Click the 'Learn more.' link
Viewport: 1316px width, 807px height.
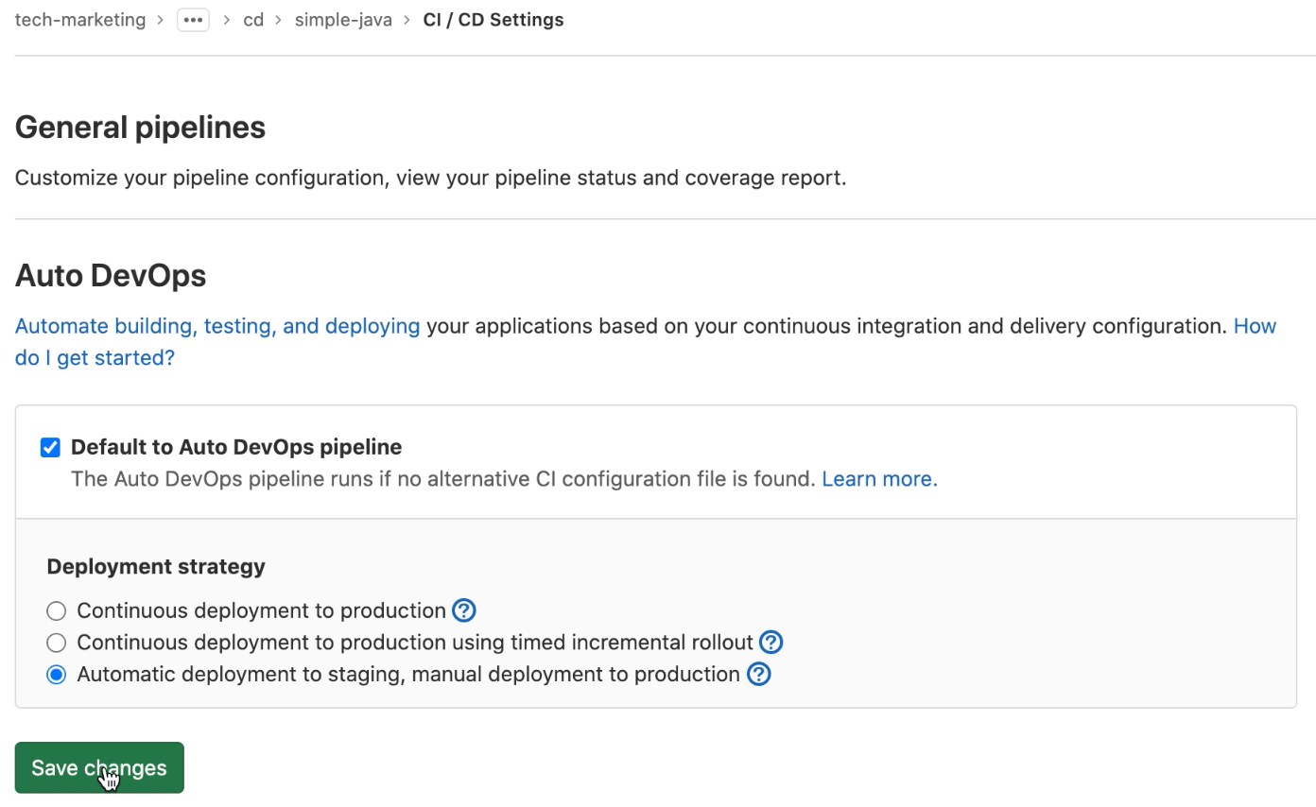point(879,479)
